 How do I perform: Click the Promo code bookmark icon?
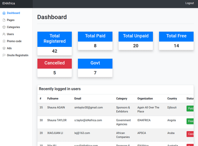pos(4,41)
